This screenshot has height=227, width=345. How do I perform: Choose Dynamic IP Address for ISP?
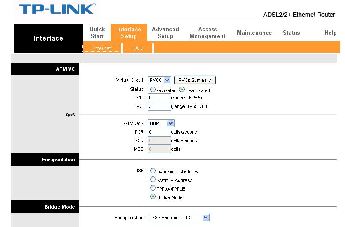point(153,171)
